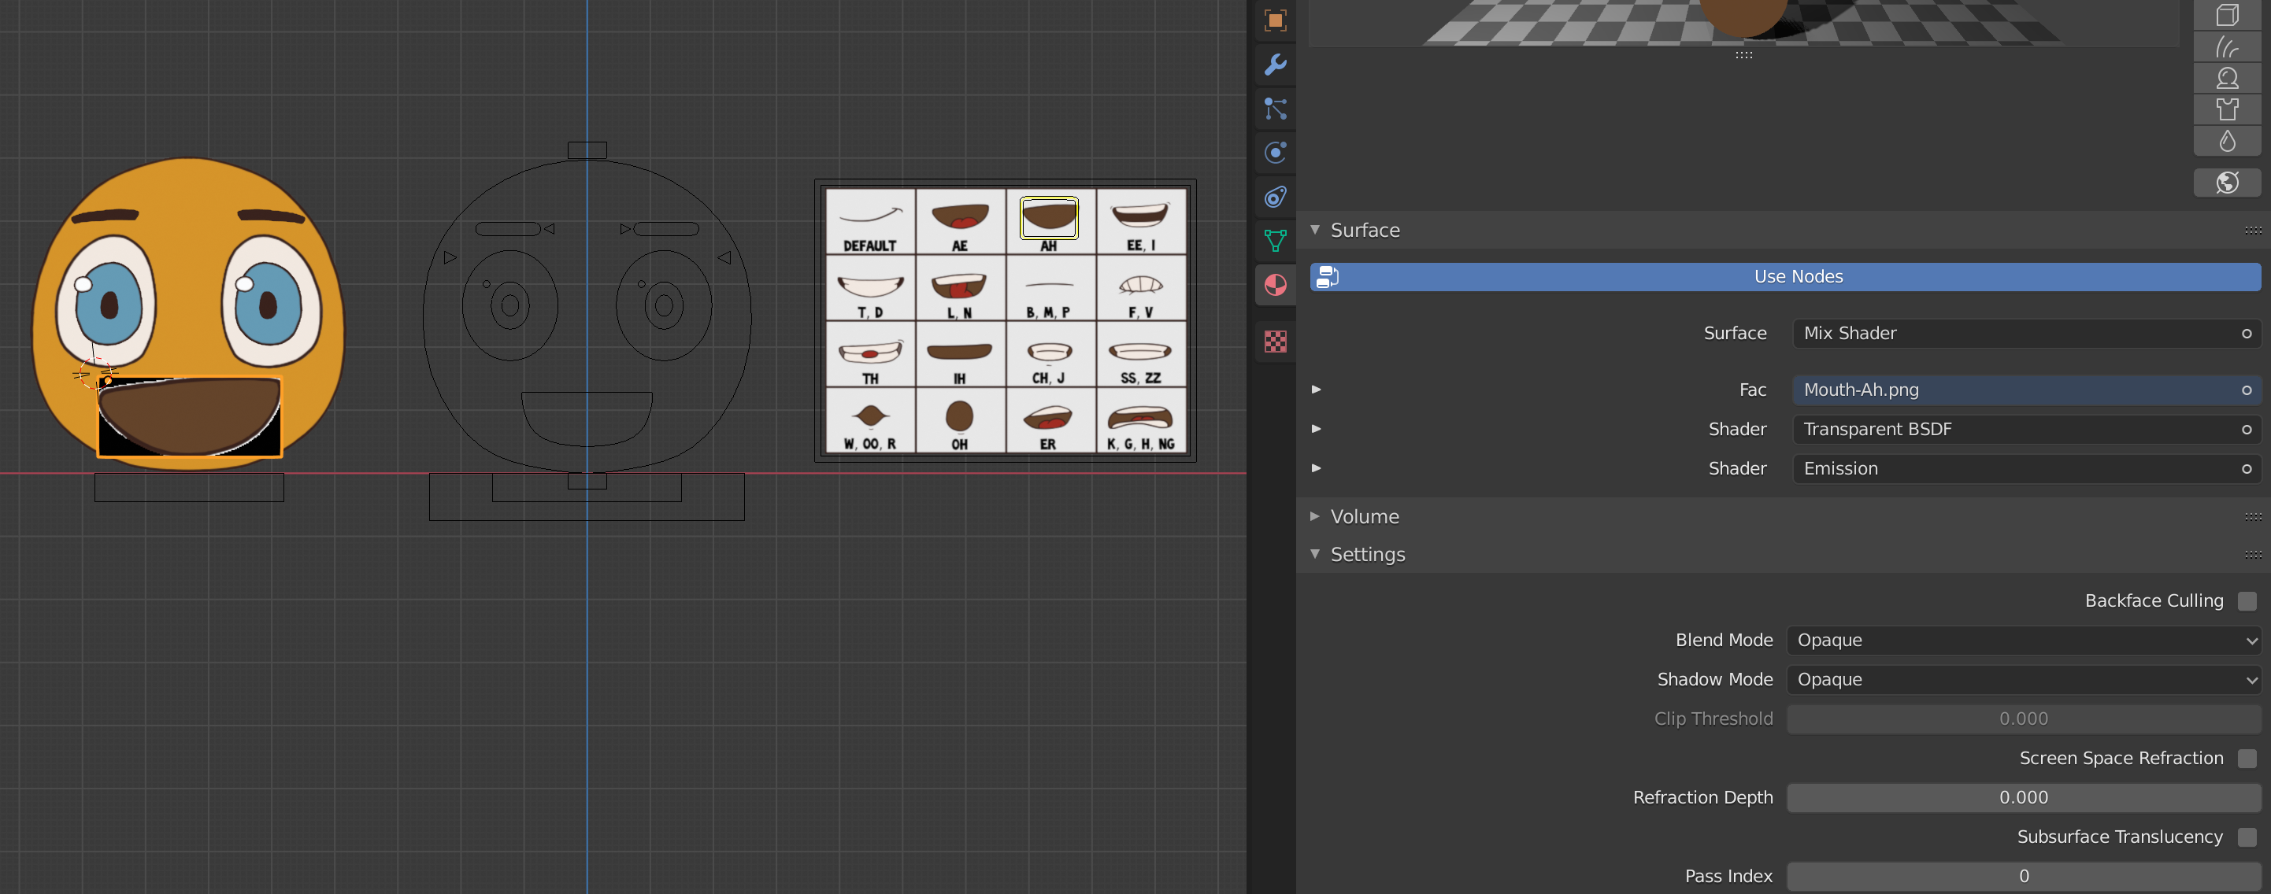Open the Object Data mesh tab
The height and width of the screenshot is (894, 2271).
(1275, 241)
